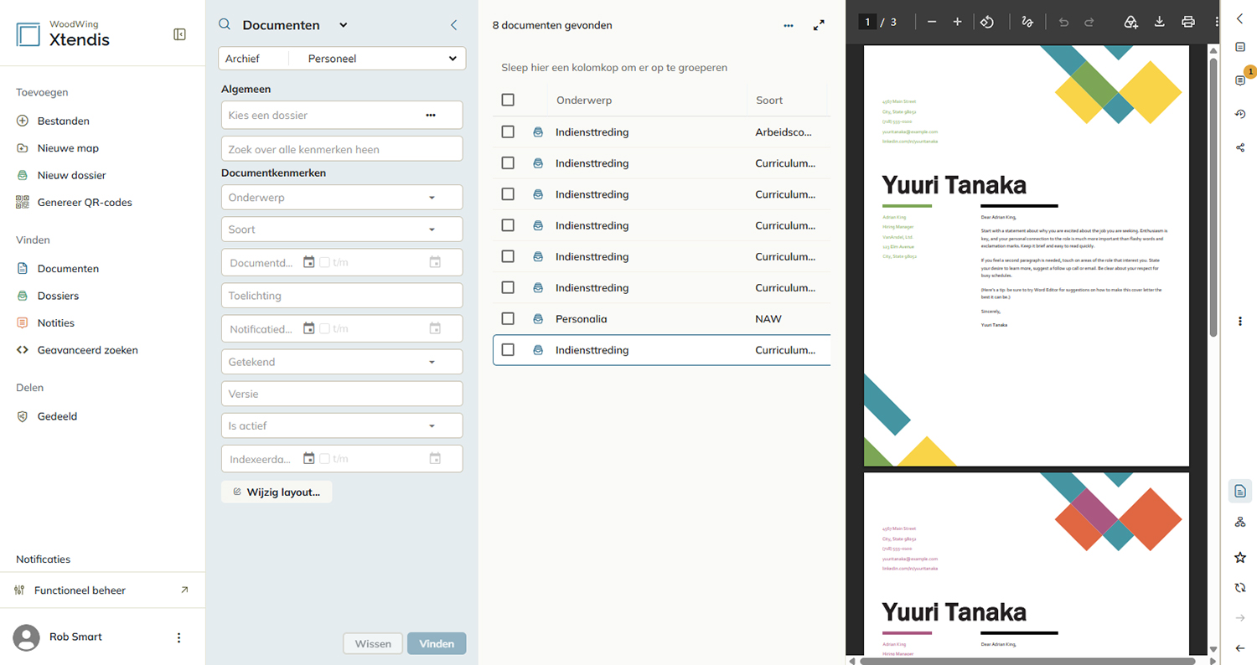The image size is (1257, 665).
Task: Check the box for the Arbeidsco... row
Action: pos(508,131)
